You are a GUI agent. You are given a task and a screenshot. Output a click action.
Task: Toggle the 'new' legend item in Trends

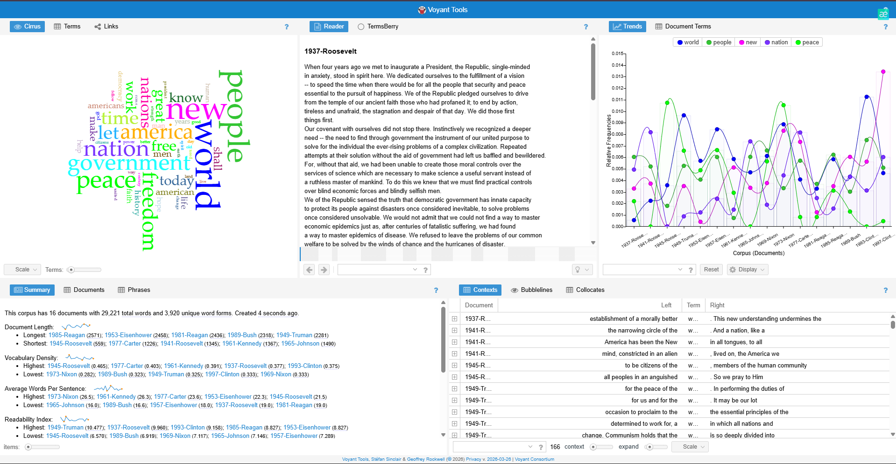[748, 42]
